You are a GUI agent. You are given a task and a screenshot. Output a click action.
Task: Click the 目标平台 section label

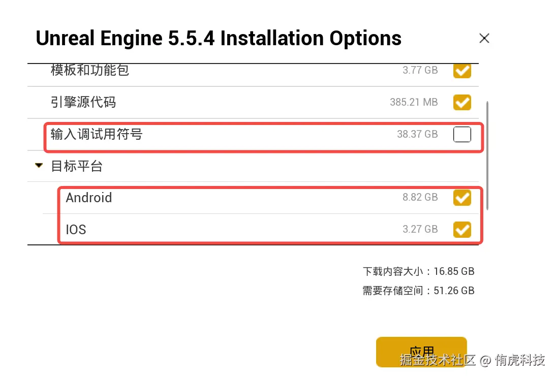click(x=76, y=166)
